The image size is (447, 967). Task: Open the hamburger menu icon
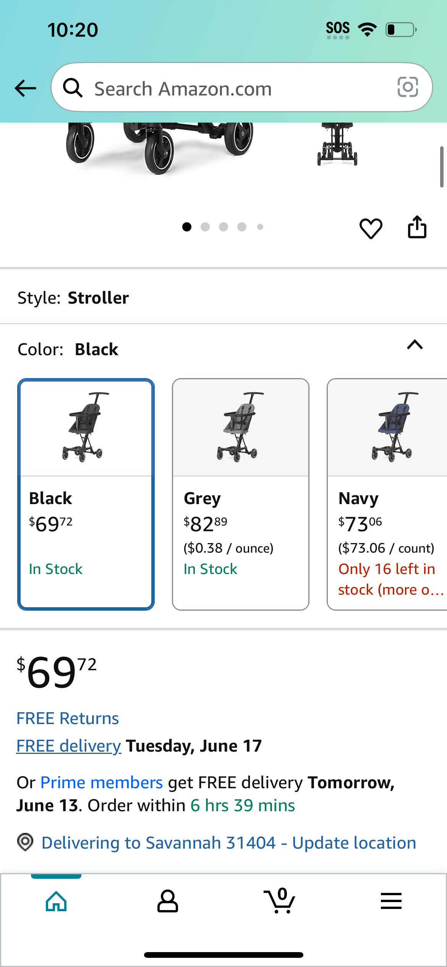pos(391,901)
